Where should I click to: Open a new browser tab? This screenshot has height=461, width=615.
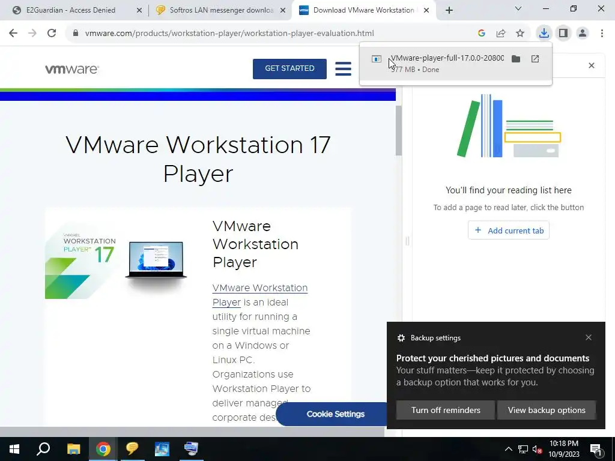click(x=449, y=10)
